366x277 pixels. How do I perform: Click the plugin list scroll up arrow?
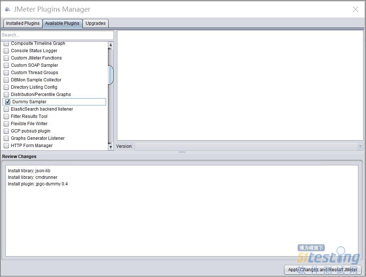(111, 45)
